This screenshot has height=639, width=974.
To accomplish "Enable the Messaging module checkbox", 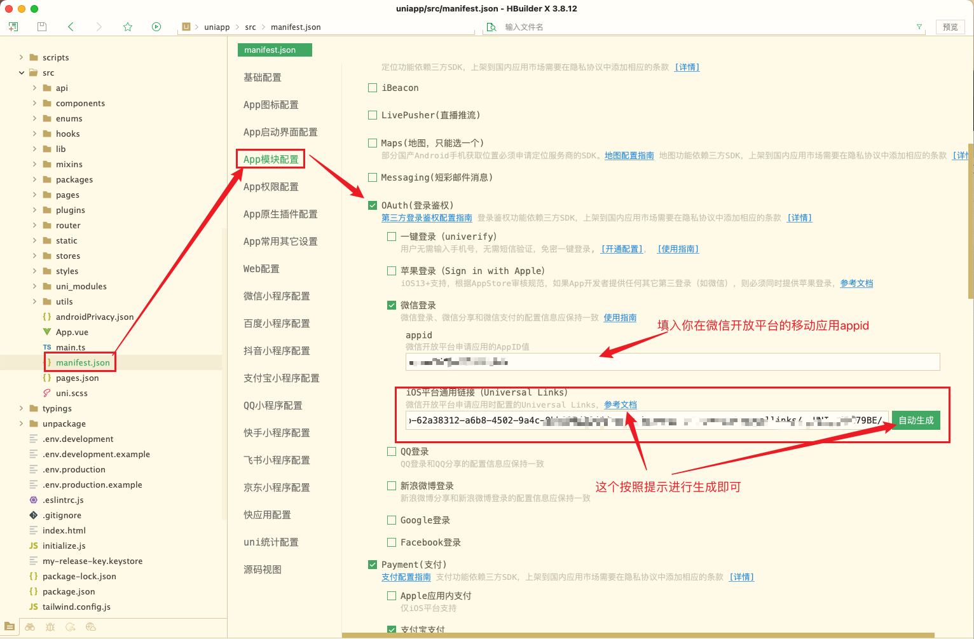I will (x=373, y=177).
